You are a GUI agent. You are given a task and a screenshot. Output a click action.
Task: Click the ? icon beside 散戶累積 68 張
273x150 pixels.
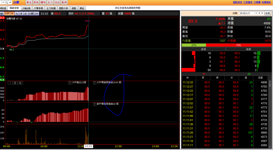pyautogui.click(x=94, y=105)
